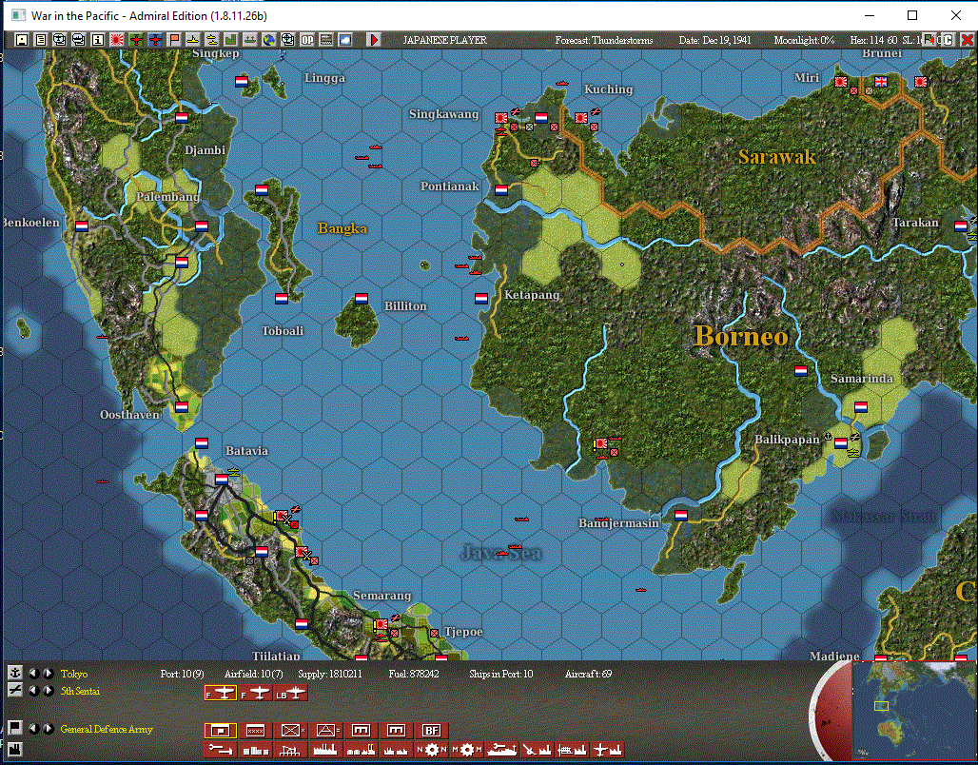Select the 'LB' bomber air group

pos(291,694)
